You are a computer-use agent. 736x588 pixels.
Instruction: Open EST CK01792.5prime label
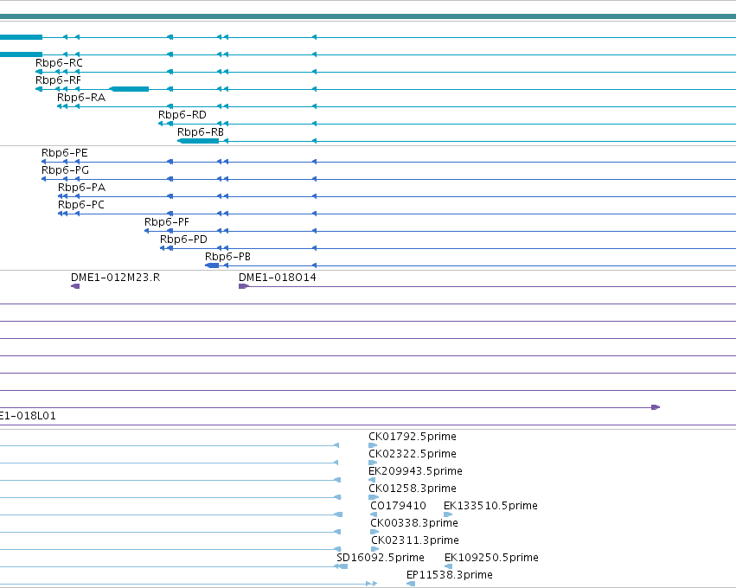tap(413, 437)
